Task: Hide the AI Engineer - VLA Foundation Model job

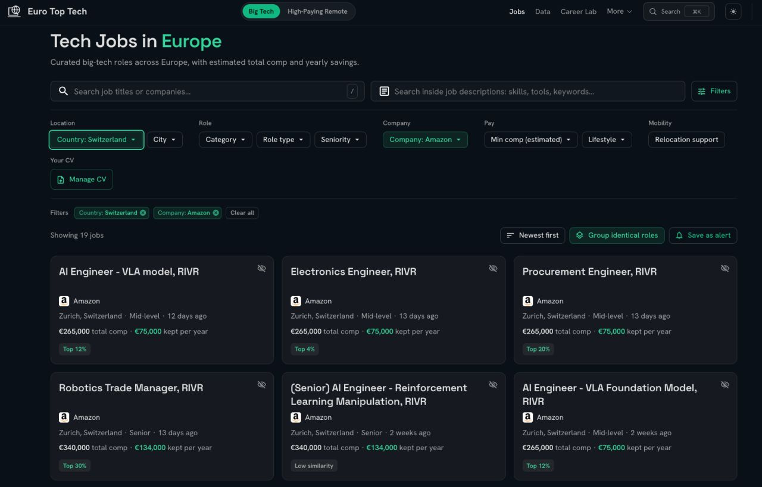Action: click(724, 385)
